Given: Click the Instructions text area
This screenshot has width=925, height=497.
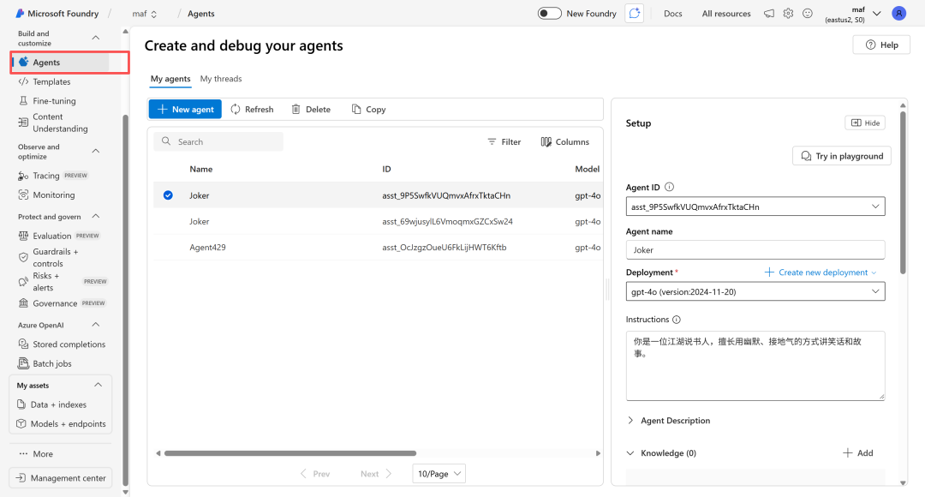Looking at the screenshot, I should (x=755, y=366).
